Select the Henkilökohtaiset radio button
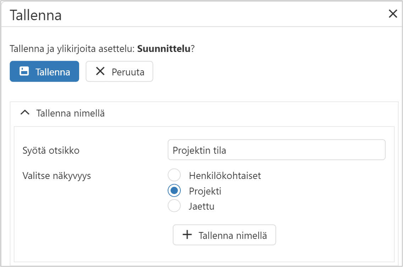The image size is (403, 267). tap(174, 175)
